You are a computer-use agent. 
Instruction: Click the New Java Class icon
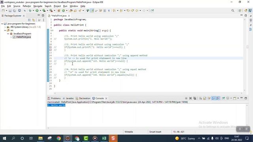point(63,11)
